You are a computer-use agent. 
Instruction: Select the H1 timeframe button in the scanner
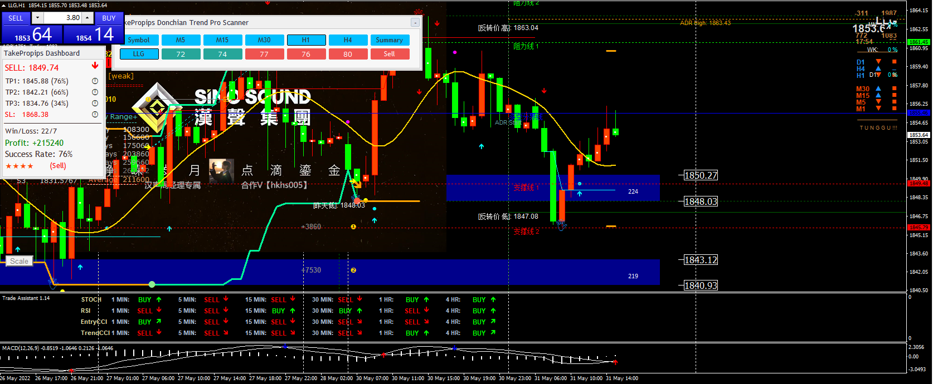click(x=306, y=40)
